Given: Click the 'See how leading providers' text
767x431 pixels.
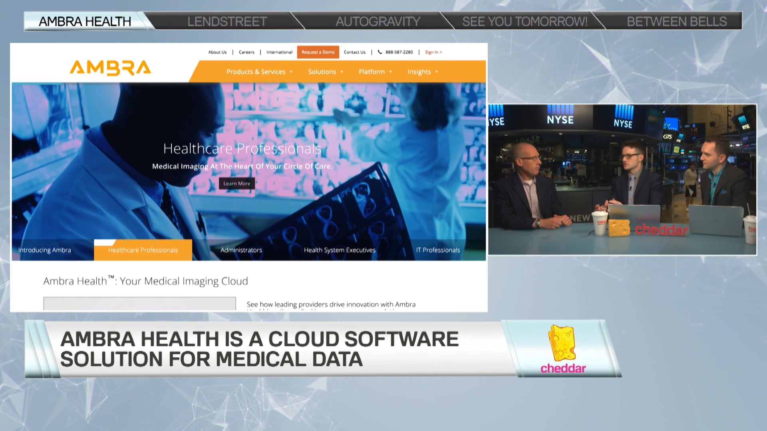Looking at the screenshot, I should pos(331,304).
